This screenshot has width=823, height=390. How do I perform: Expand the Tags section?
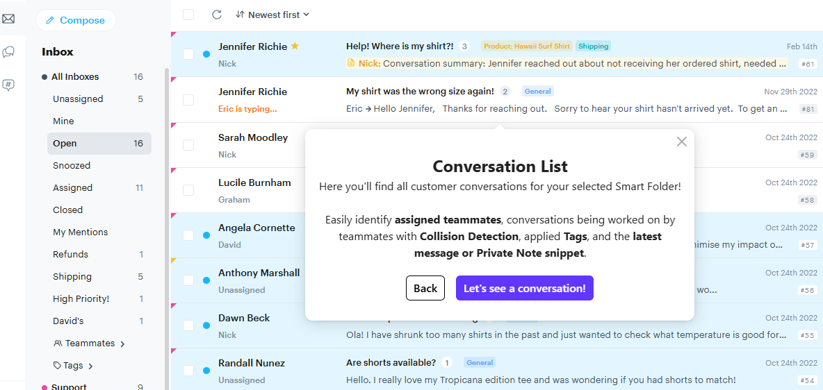(73, 365)
